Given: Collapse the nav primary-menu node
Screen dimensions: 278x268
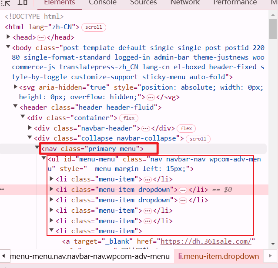Looking at the screenshot, I should pyautogui.click(x=37, y=148).
